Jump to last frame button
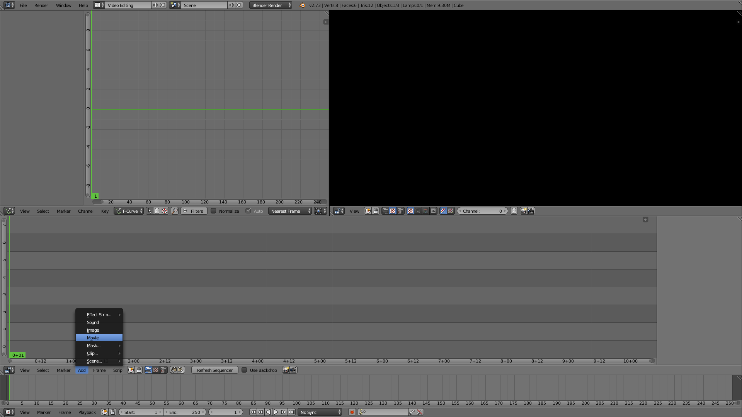 [291, 412]
